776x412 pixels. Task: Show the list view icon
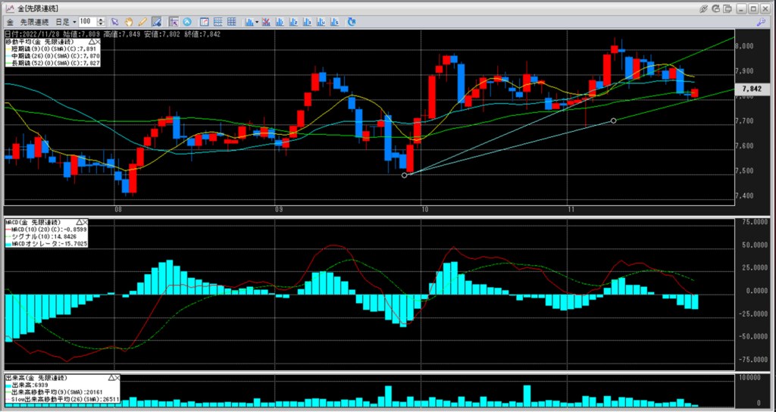point(217,22)
